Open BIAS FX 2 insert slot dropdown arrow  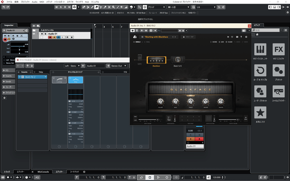click(46, 77)
